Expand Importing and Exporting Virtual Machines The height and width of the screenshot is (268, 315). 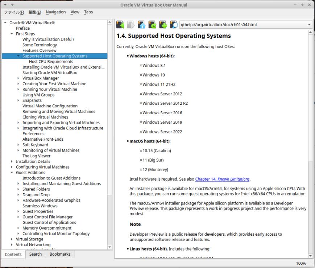click(x=18, y=123)
